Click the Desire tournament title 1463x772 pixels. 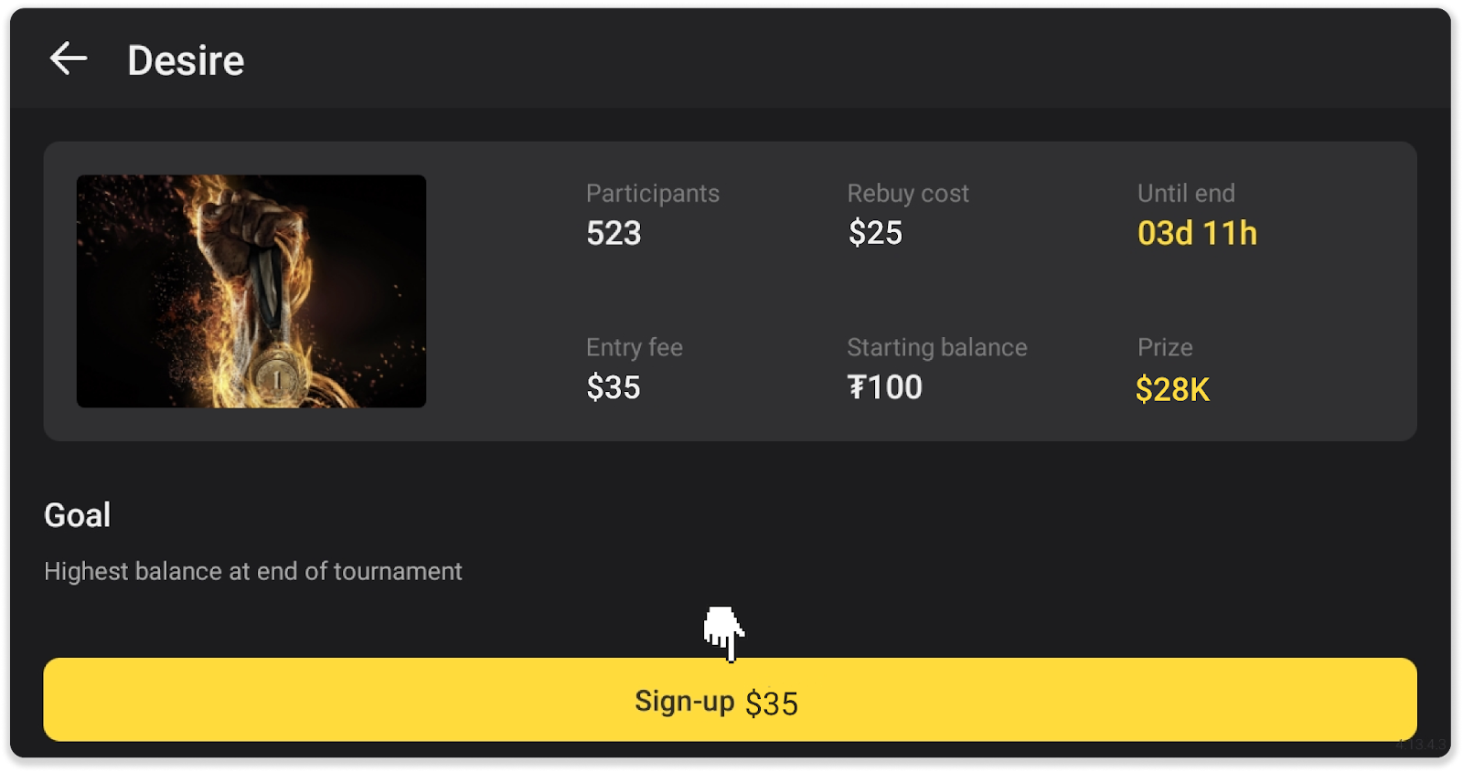[x=186, y=61]
